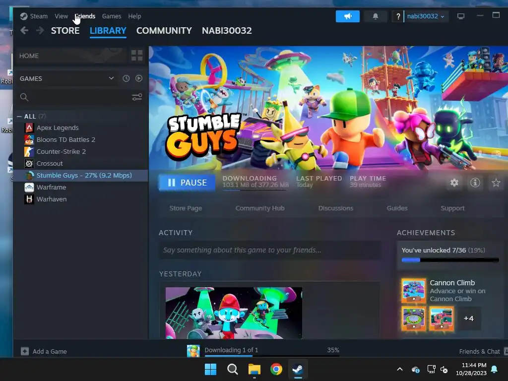Switch library to grid view icon
The image size is (508, 381).
click(137, 56)
